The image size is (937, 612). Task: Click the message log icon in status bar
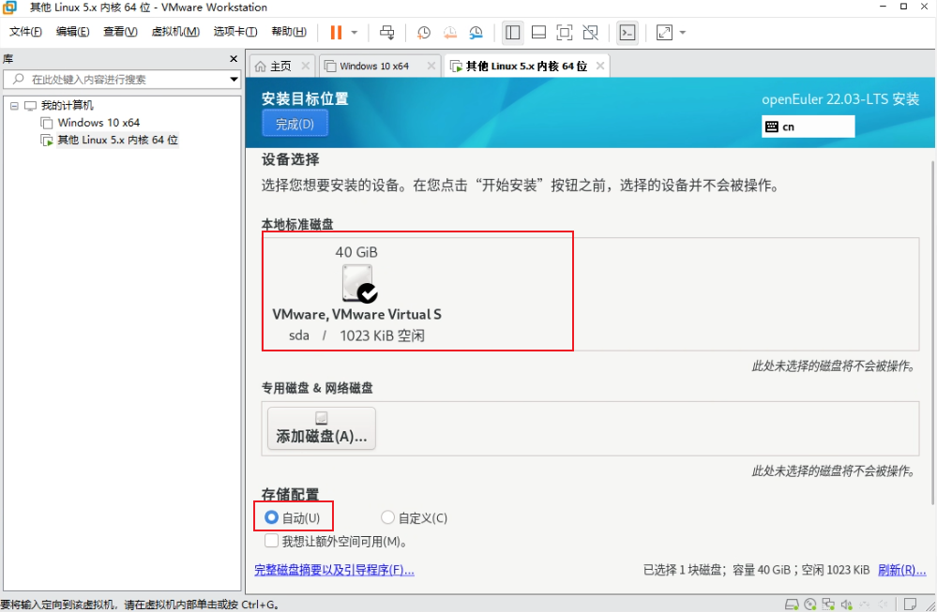910,605
